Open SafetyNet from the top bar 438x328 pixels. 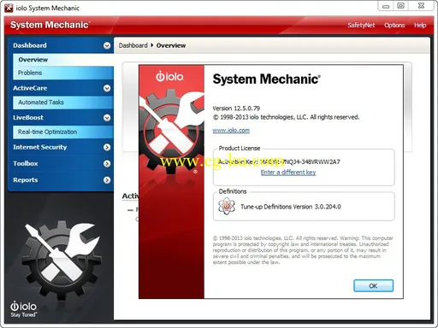tap(361, 25)
